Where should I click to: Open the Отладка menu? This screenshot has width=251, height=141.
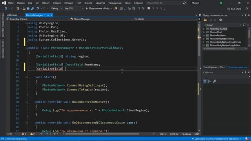click(68, 3)
